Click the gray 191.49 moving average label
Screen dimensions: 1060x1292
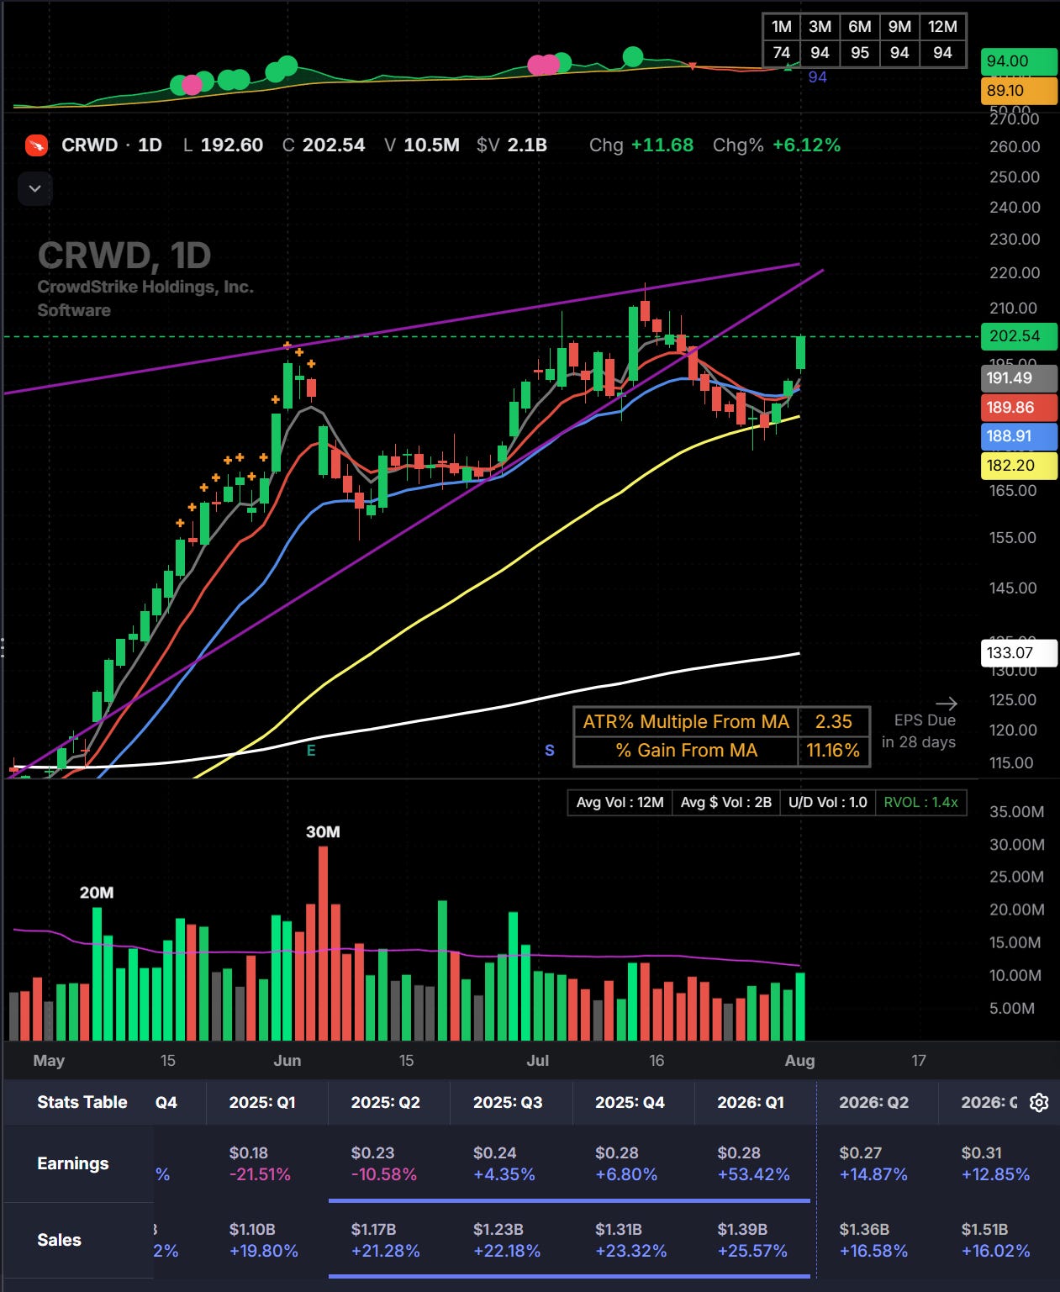(1018, 378)
